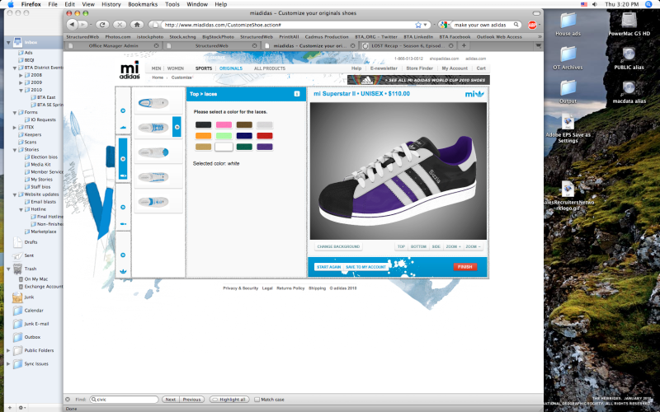Choose the red lace color swatch

264,135
